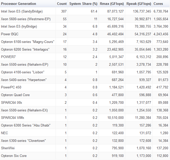Select Xeon 5600-series (Westmere-EP) name

pyautogui.click(x=26, y=19)
